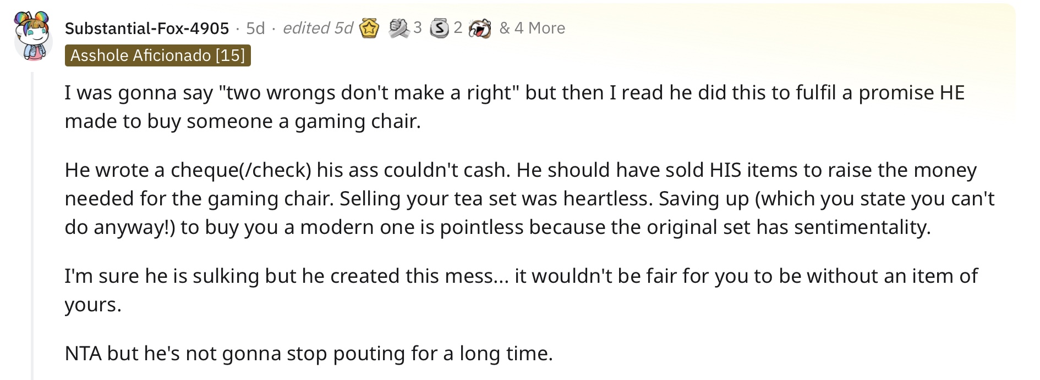
Task: Click the silver award count '2'
Action: click(x=458, y=27)
